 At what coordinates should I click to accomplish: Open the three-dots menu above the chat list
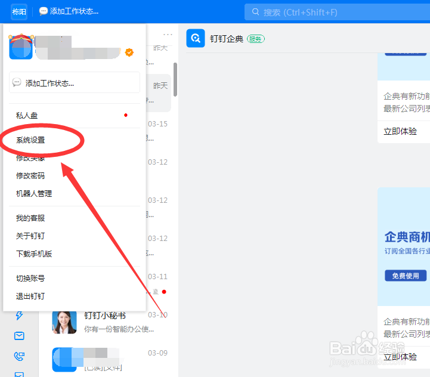(168, 35)
